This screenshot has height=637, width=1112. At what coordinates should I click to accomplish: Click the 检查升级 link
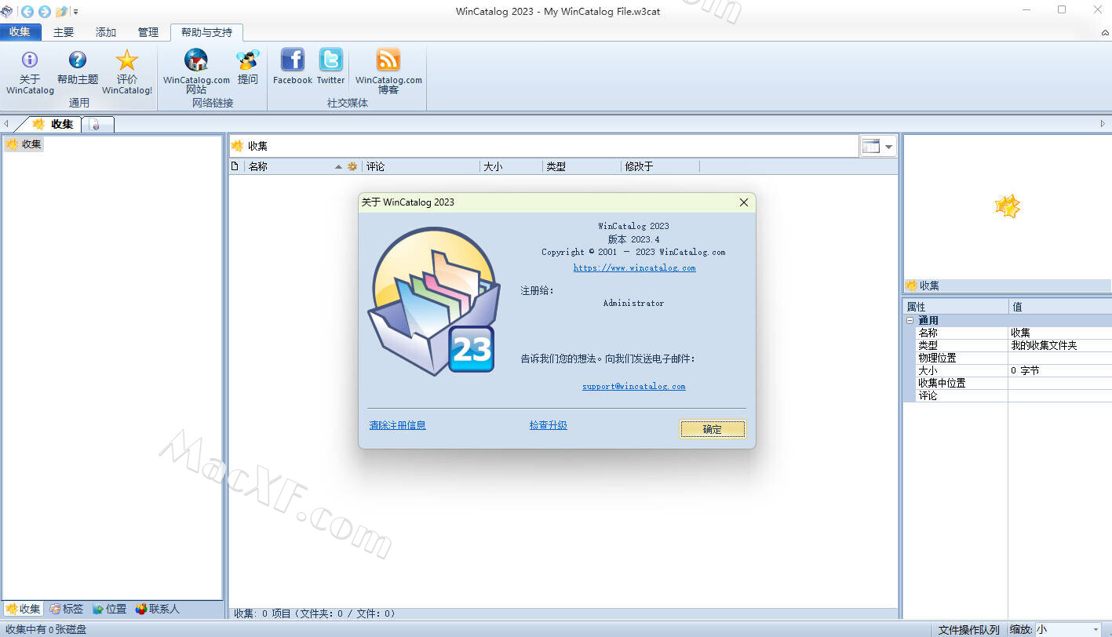point(548,425)
